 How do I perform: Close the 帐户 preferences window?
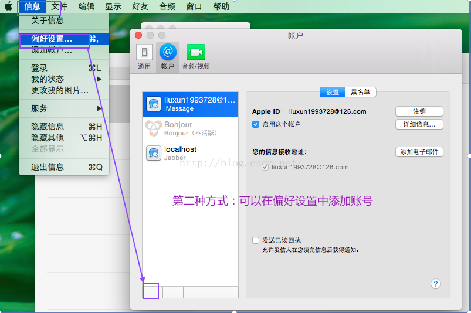pos(138,35)
